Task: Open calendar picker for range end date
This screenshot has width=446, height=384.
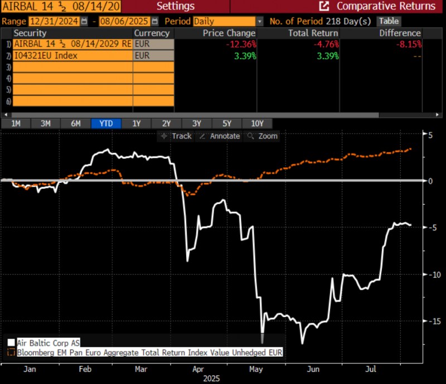Action: [x=157, y=21]
